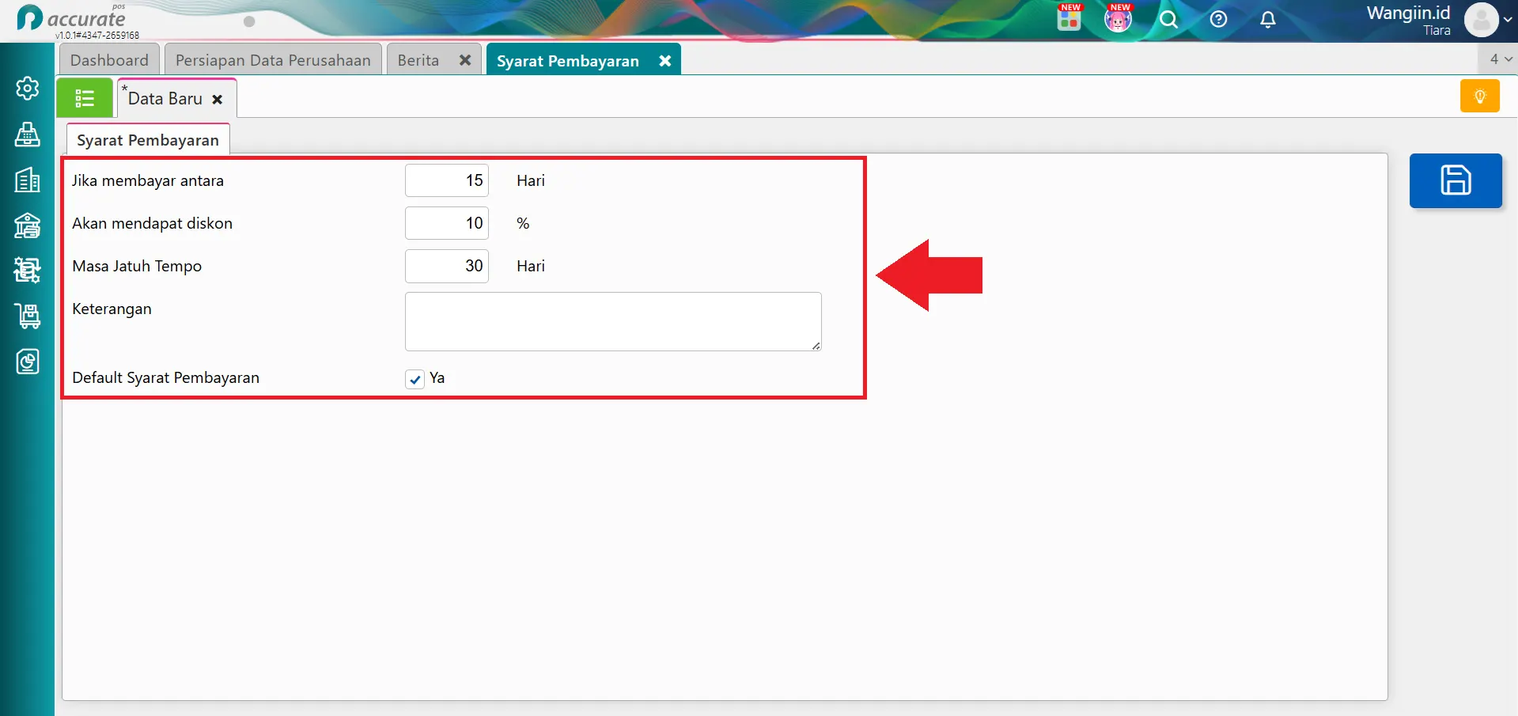Click the Masa Jatuh Tempo label

click(137, 266)
